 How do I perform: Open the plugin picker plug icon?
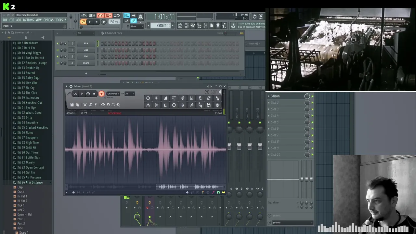[x=218, y=26]
